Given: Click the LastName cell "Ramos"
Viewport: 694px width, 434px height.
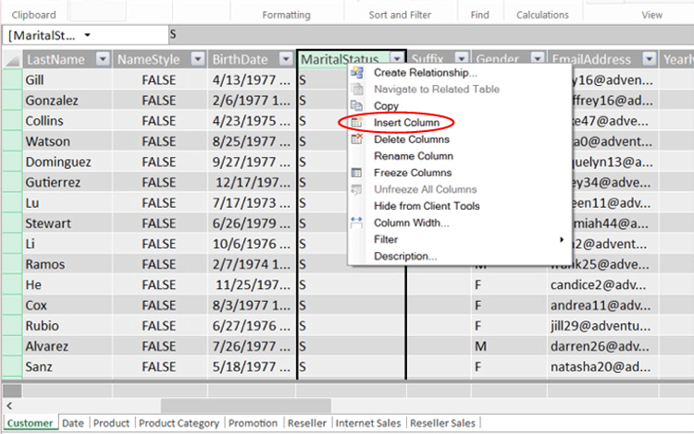Looking at the screenshot, I should [68, 264].
